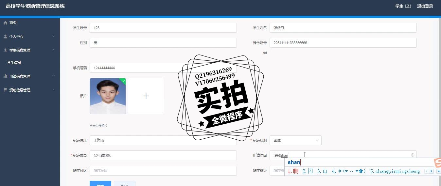
Task: Click the home icon beside 首页
Action: (5, 23)
